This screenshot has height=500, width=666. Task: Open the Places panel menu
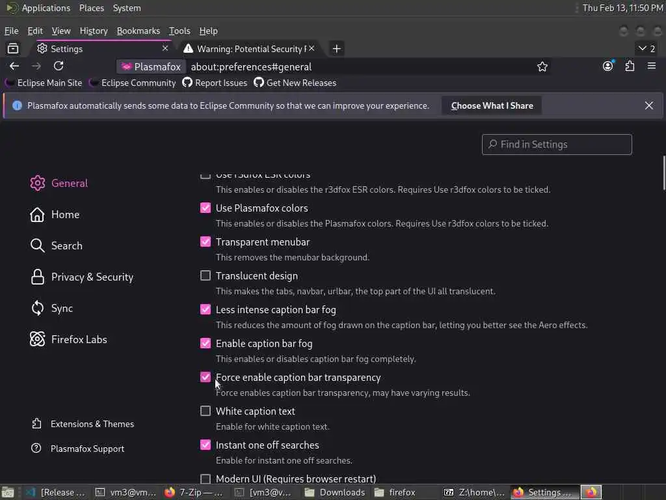click(92, 8)
